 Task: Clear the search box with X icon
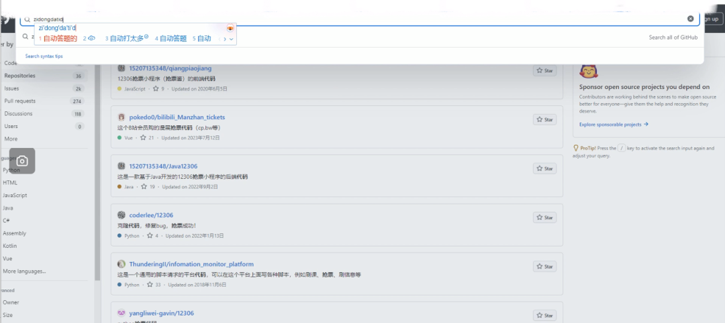pos(690,19)
